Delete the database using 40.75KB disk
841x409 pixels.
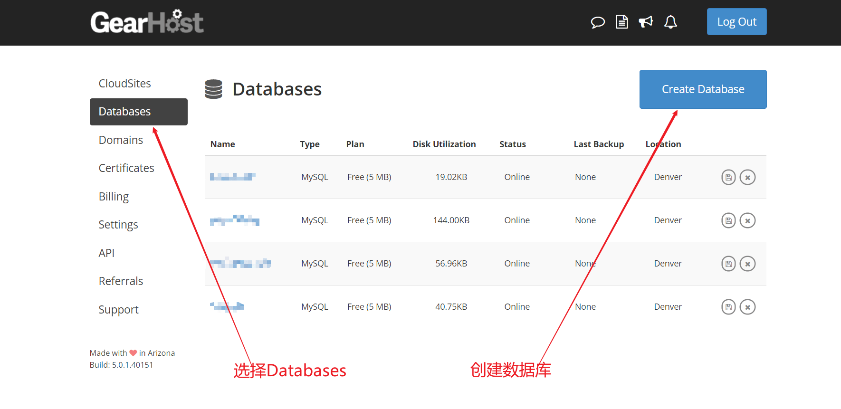click(747, 307)
